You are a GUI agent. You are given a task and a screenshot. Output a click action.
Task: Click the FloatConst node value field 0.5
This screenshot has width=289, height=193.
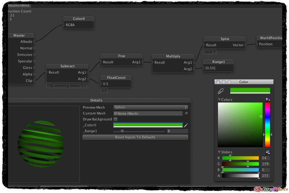pyautogui.click(x=116, y=84)
